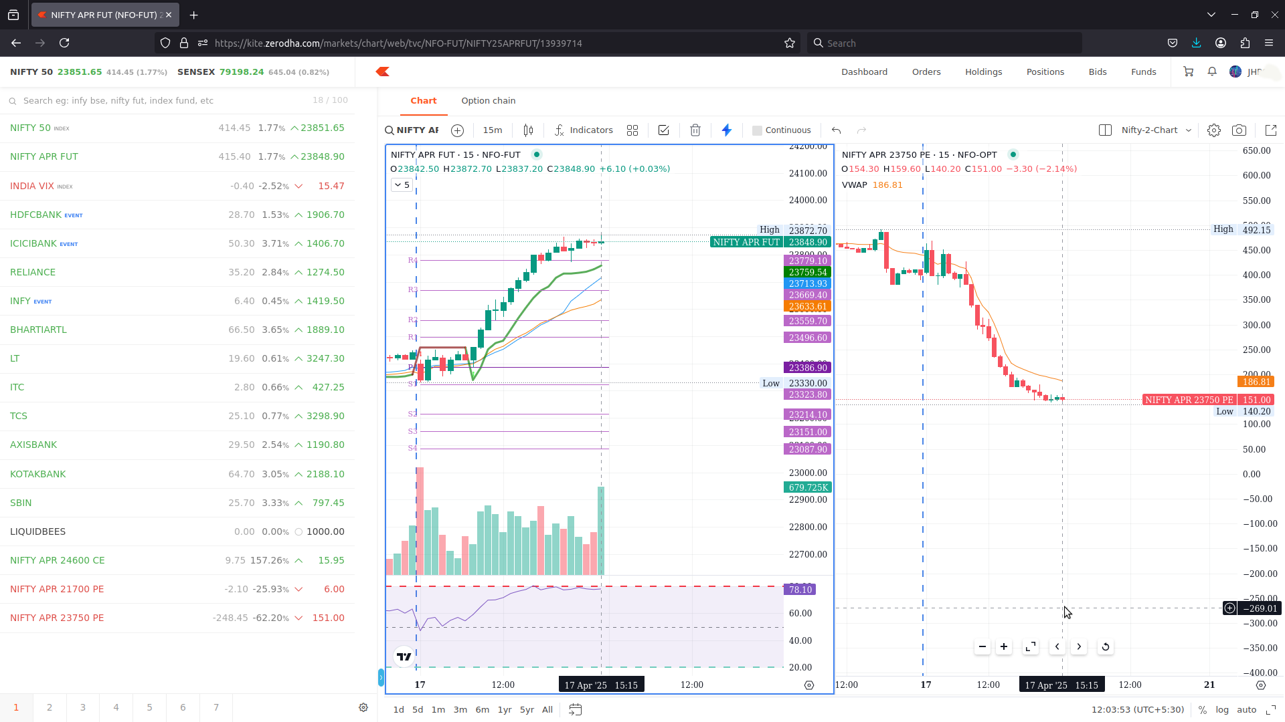Open the candlestick chart style selector
This screenshot has height=722, width=1285.
point(528,130)
